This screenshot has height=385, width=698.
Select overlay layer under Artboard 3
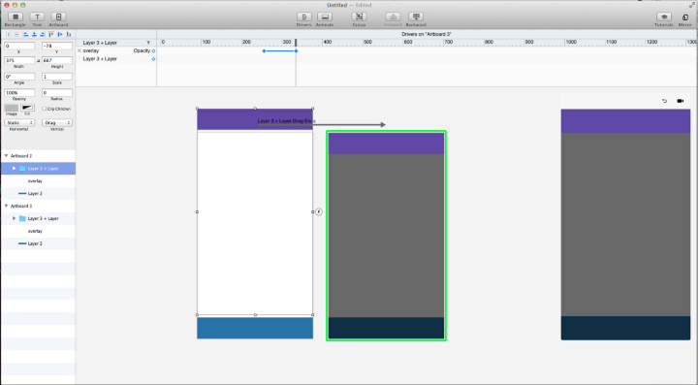[35, 231]
